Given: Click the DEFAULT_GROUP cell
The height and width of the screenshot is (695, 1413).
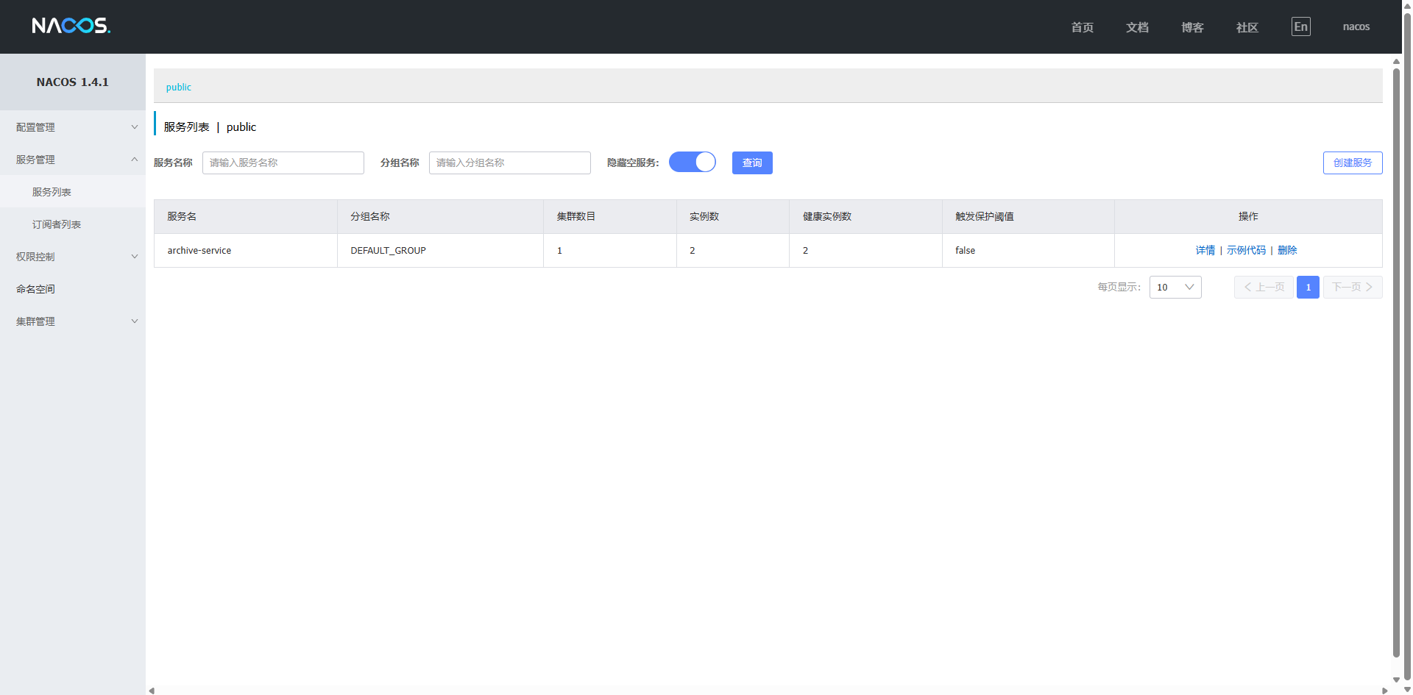Looking at the screenshot, I should [441, 251].
